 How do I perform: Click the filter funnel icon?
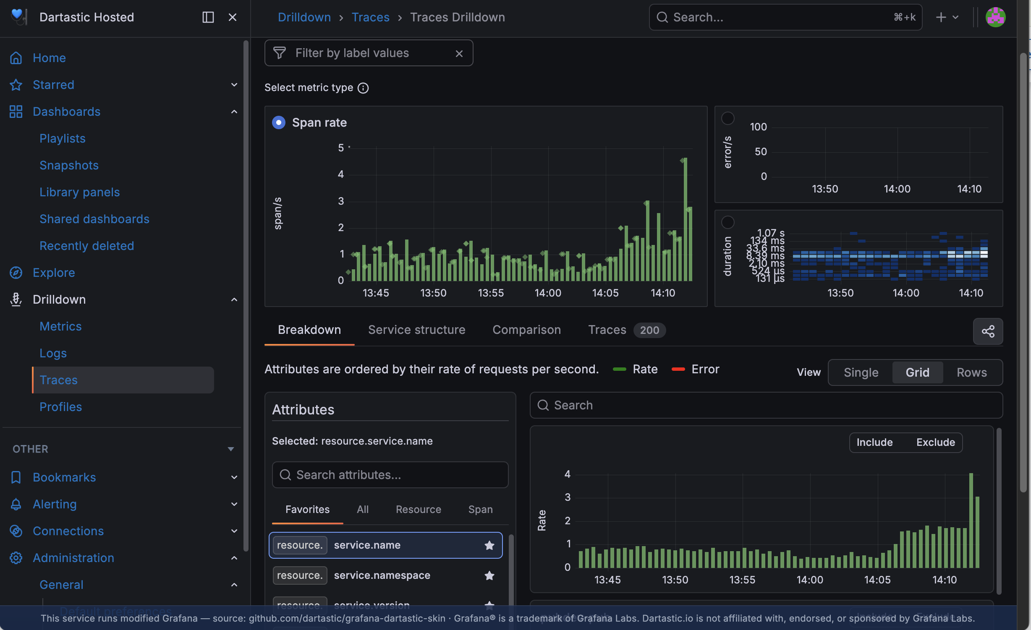click(280, 53)
